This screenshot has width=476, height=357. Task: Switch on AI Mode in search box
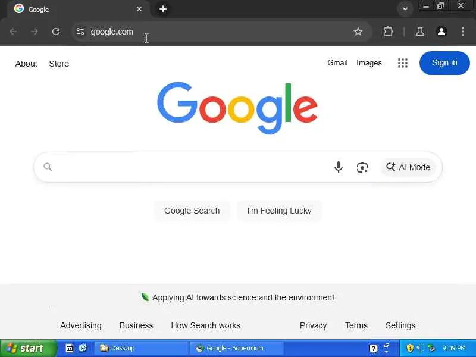(408, 167)
